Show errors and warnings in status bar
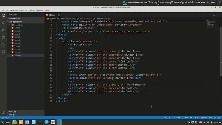The height and width of the screenshot is (125, 222). pyautogui.click(x=6, y=118)
